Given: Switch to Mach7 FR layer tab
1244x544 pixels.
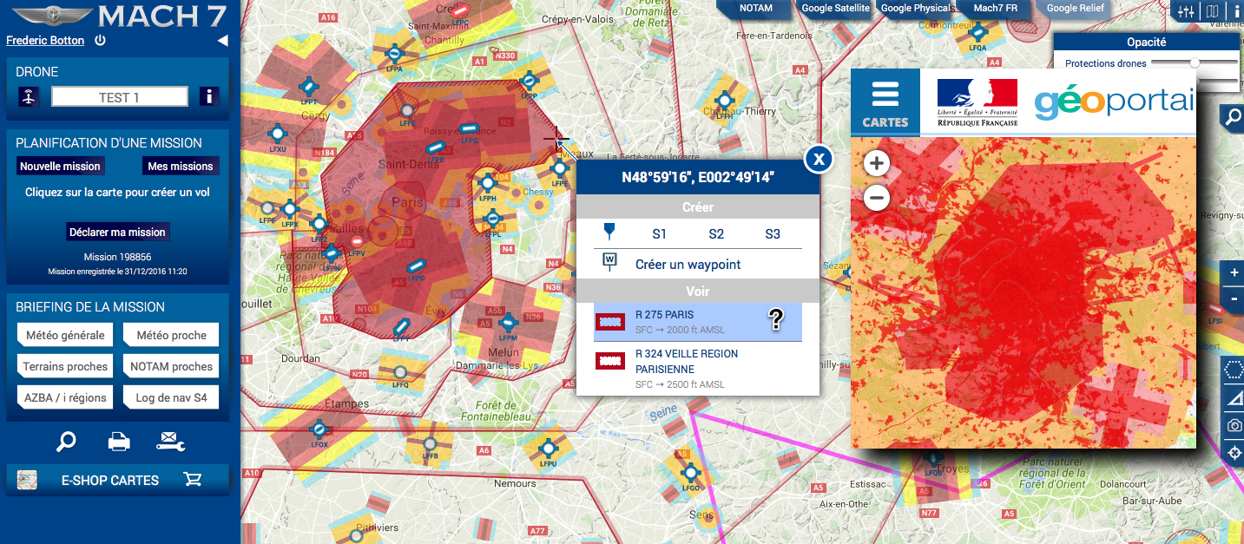Looking at the screenshot, I should [x=995, y=9].
